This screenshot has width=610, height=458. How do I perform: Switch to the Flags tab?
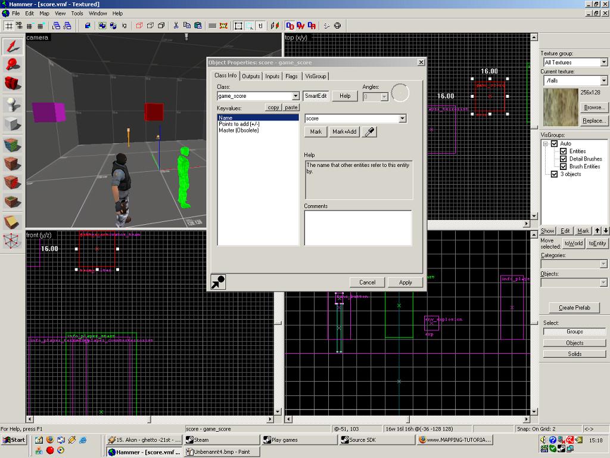tap(291, 76)
